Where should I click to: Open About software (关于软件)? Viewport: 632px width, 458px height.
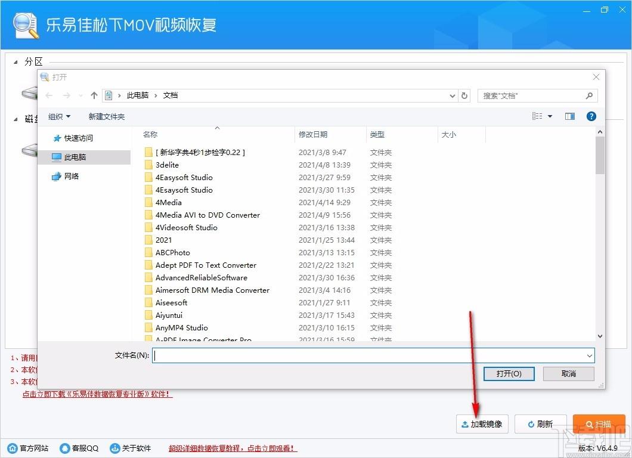pyautogui.click(x=131, y=448)
